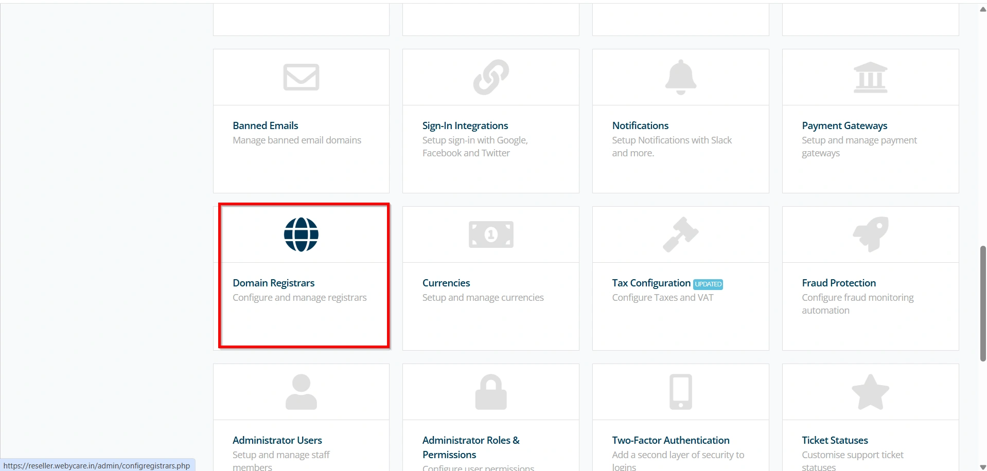Click 'Customise support ticket statuses' text
Image resolution: width=987 pixels, height=471 pixels.
(852, 461)
